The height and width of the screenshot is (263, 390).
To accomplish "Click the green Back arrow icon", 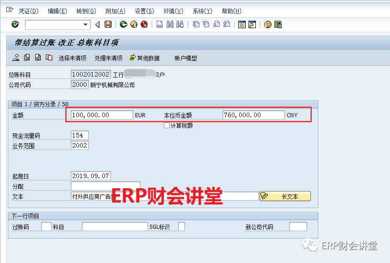I will coord(123,24).
